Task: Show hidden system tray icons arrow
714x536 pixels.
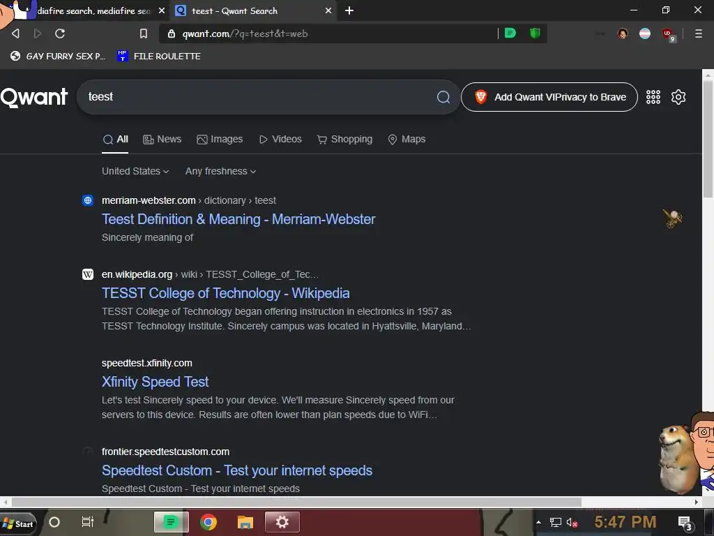Action: click(539, 523)
